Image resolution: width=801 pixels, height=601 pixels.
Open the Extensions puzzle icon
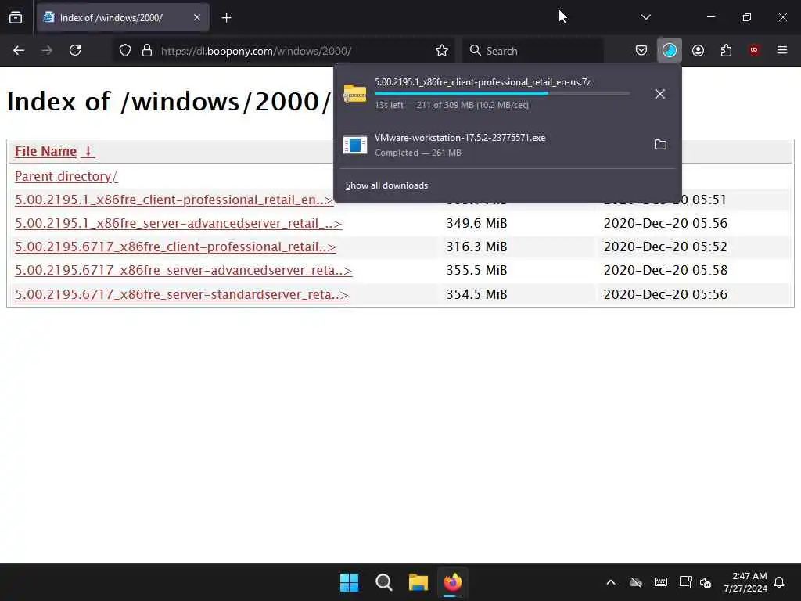click(726, 50)
